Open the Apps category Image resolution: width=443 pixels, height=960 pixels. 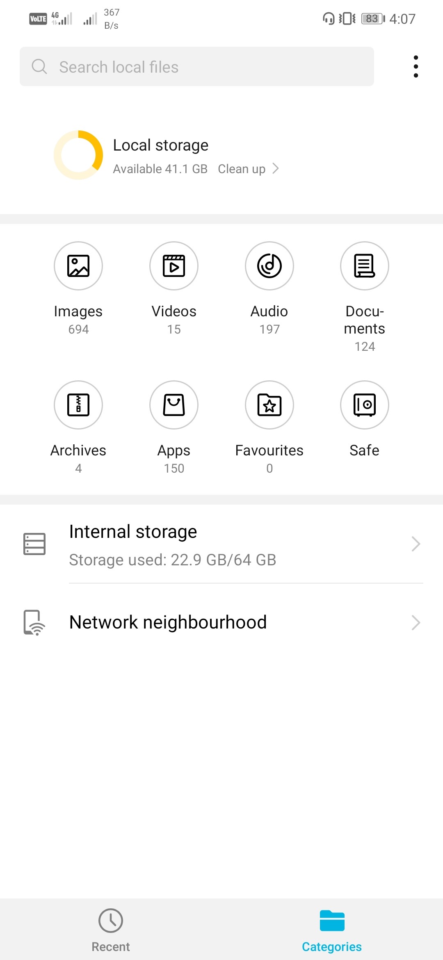[174, 405]
